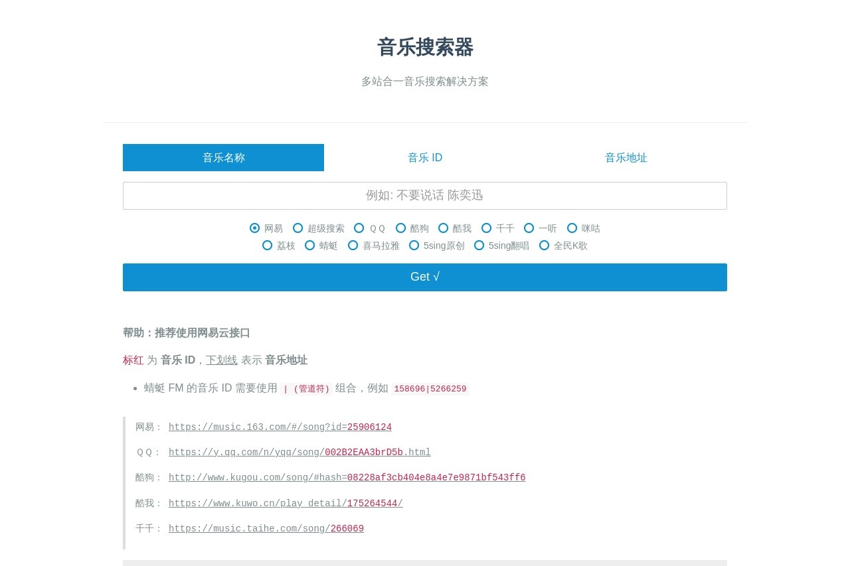The image size is (850, 566).
Task: Select 千千 as the search provider
Action: point(487,228)
